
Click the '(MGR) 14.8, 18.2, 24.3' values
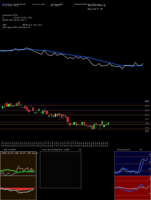click(32, 25)
